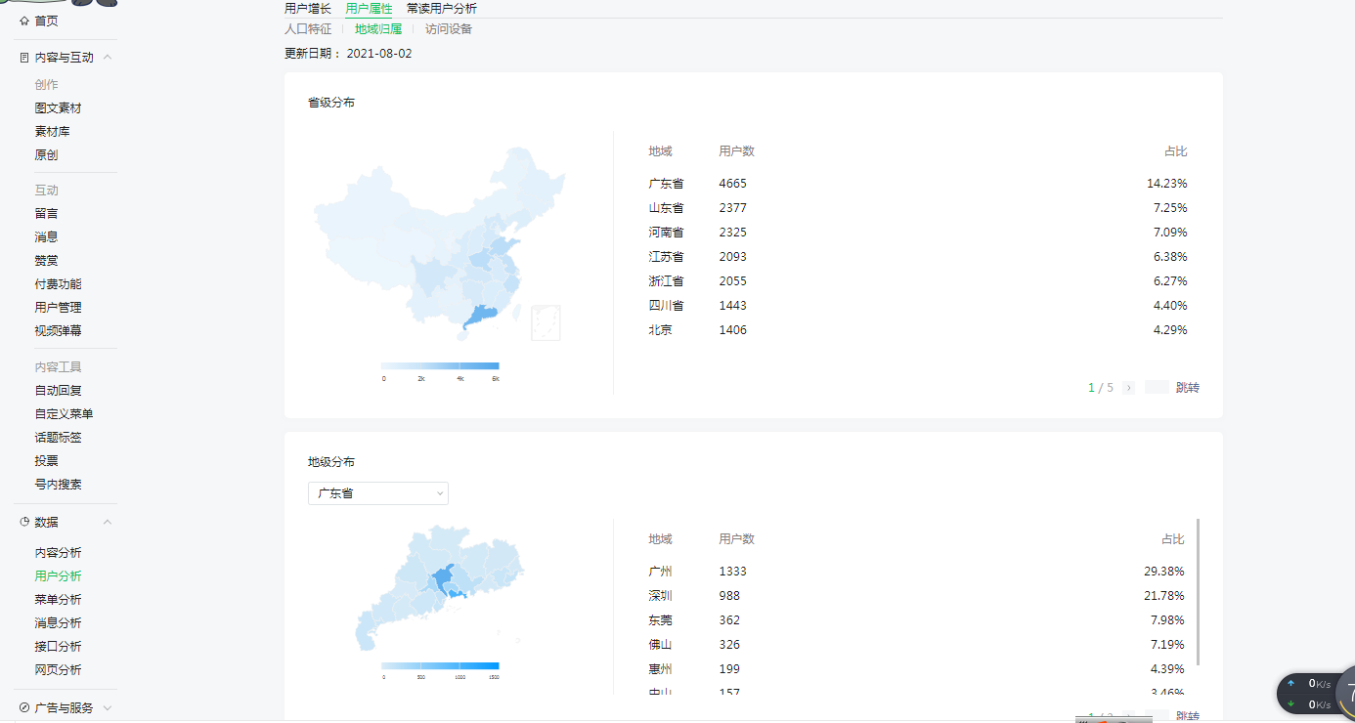Go to next page of province list

click(x=1128, y=388)
